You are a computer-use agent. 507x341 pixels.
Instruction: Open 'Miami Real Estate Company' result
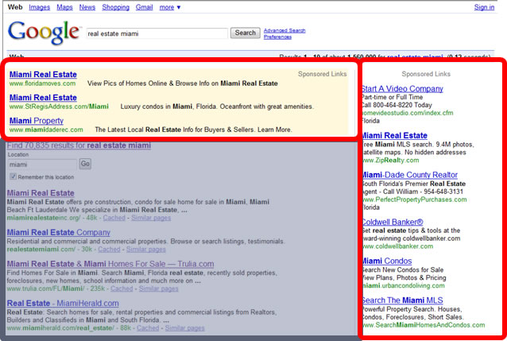59,232
